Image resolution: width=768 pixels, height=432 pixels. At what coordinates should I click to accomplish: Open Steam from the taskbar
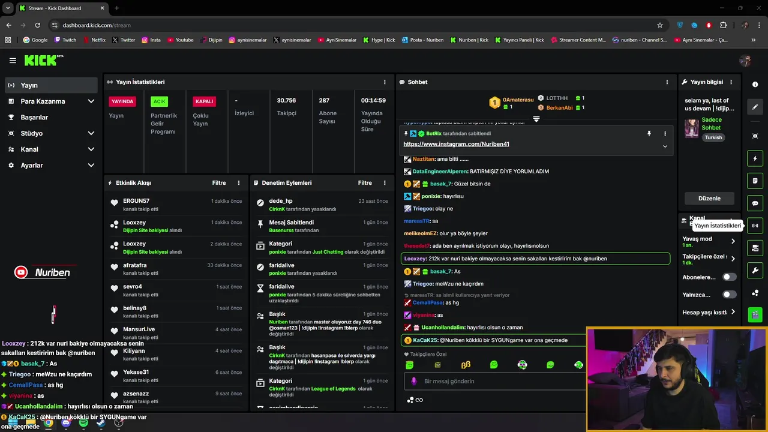pyautogui.click(x=101, y=423)
